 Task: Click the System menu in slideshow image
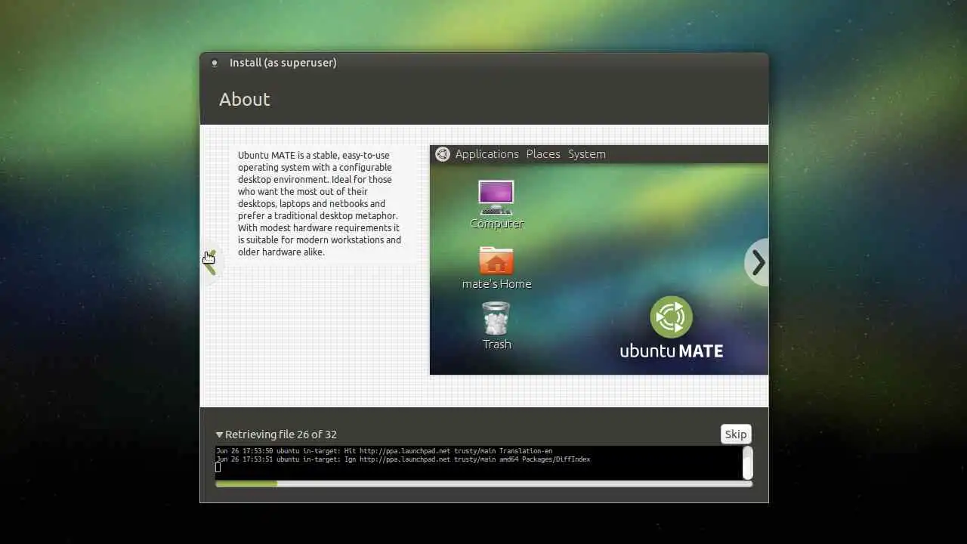coord(587,154)
